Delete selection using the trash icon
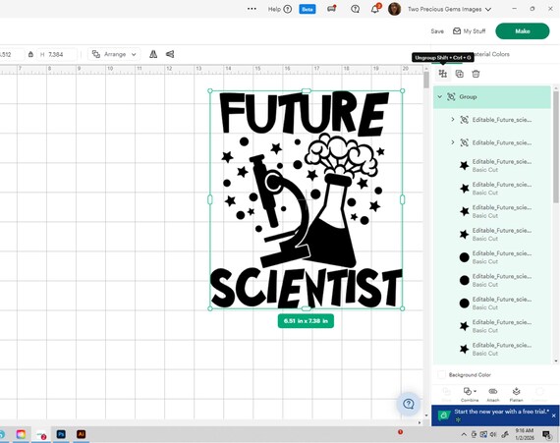The width and height of the screenshot is (560, 443). pyautogui.click(x=476, y=74)
